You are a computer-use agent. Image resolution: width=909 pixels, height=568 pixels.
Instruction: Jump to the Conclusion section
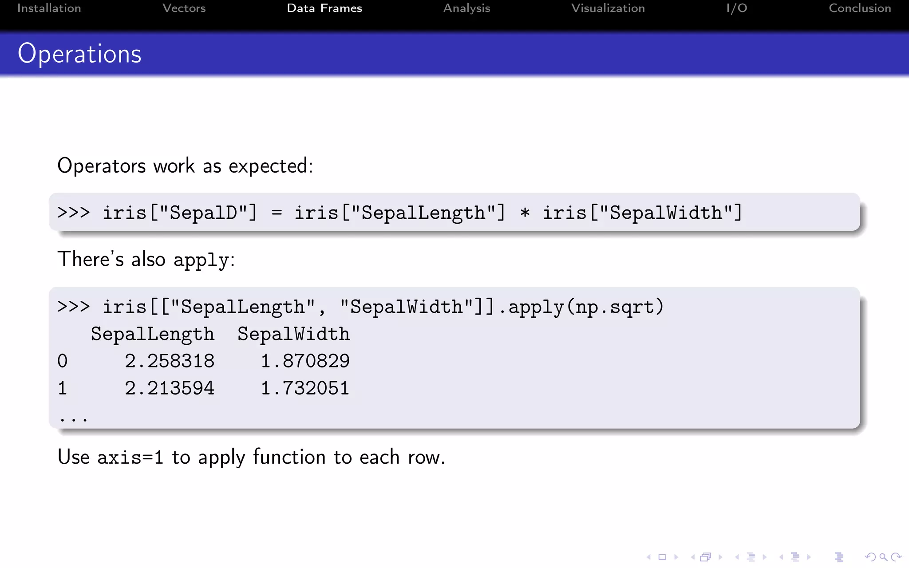point(860,8)
